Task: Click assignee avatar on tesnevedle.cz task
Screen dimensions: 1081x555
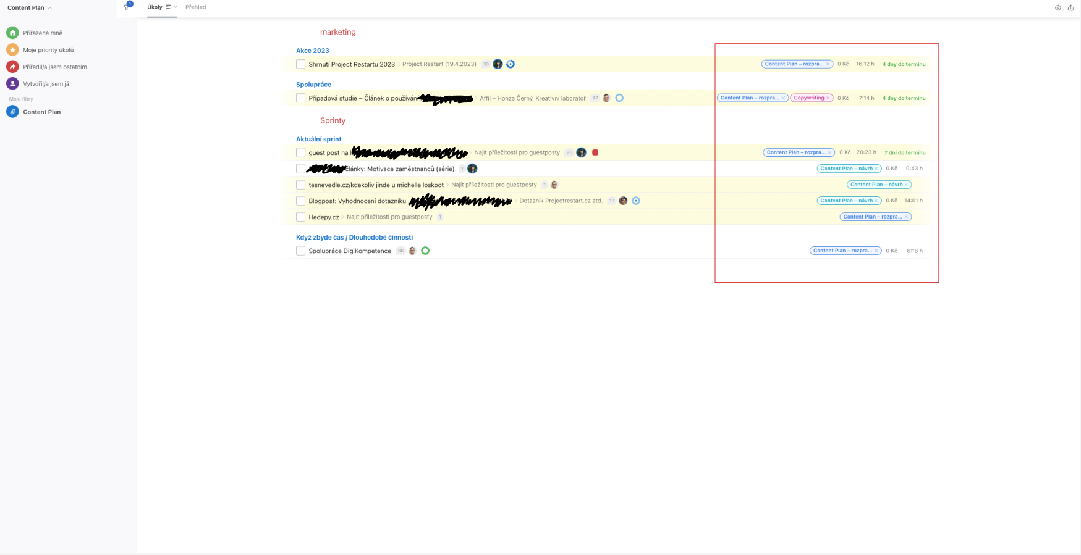Action: click(554, 185)
